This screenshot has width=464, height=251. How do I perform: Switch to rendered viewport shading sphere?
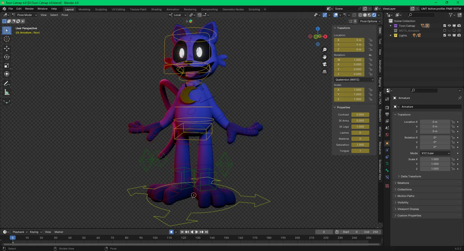pyautogui.click(x=374, y=15)
